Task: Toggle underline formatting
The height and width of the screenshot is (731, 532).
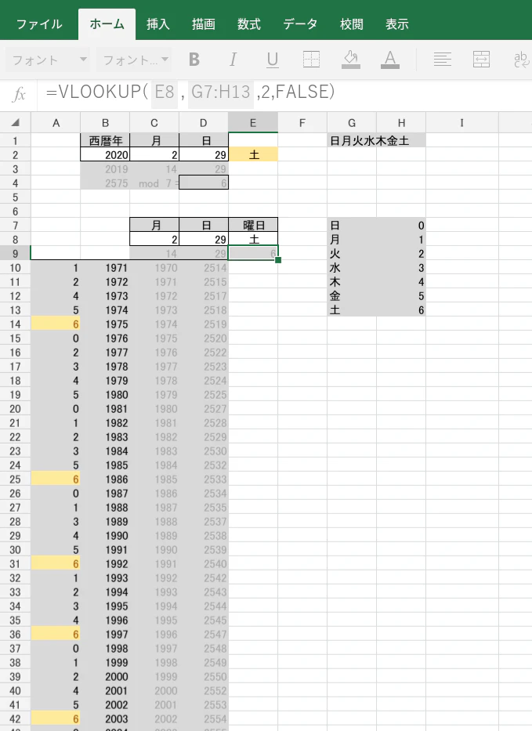Action: tap(273, 60)
